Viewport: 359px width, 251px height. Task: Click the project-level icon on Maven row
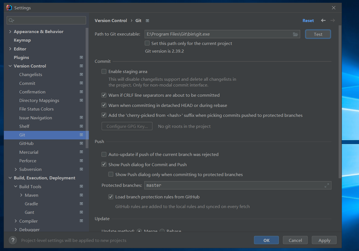pyautogui.click(x=81, y=195)
